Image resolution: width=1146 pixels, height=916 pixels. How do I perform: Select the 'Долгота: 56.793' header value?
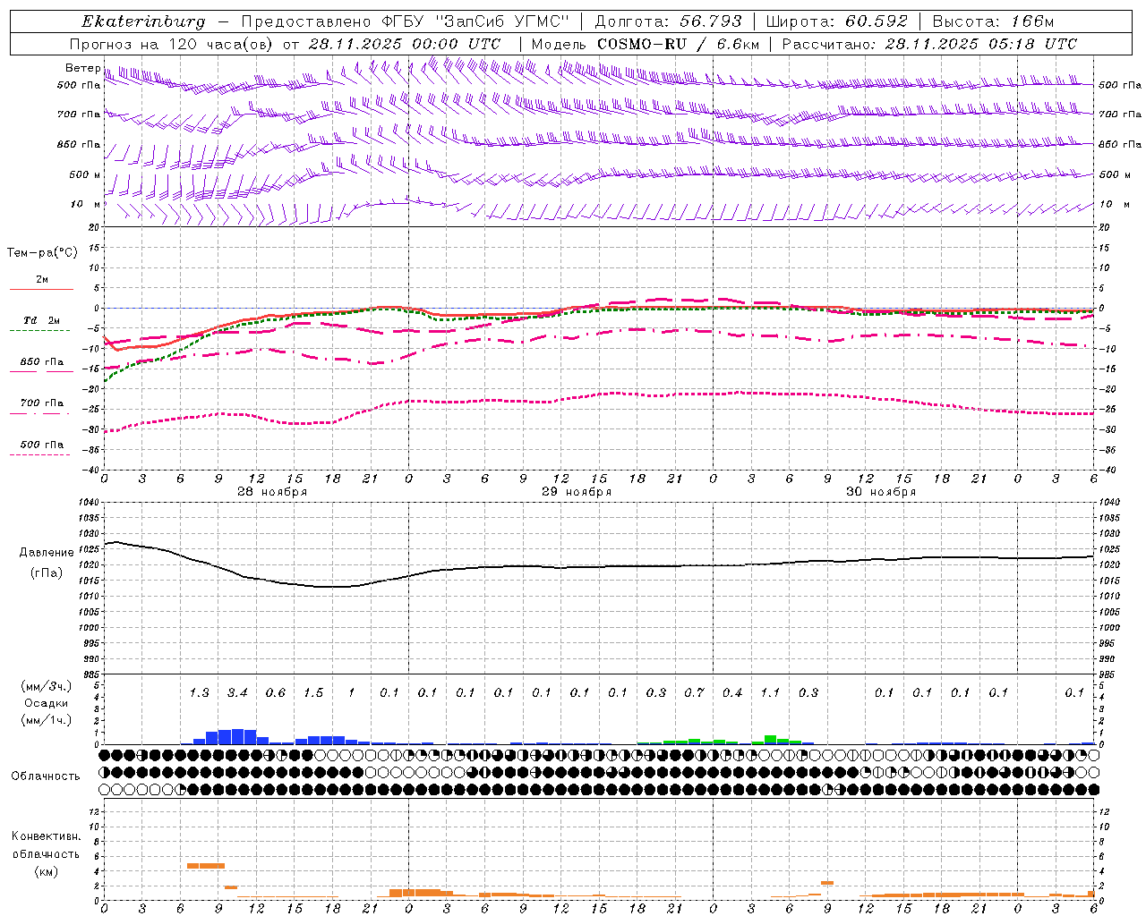[x=668, y=21]
